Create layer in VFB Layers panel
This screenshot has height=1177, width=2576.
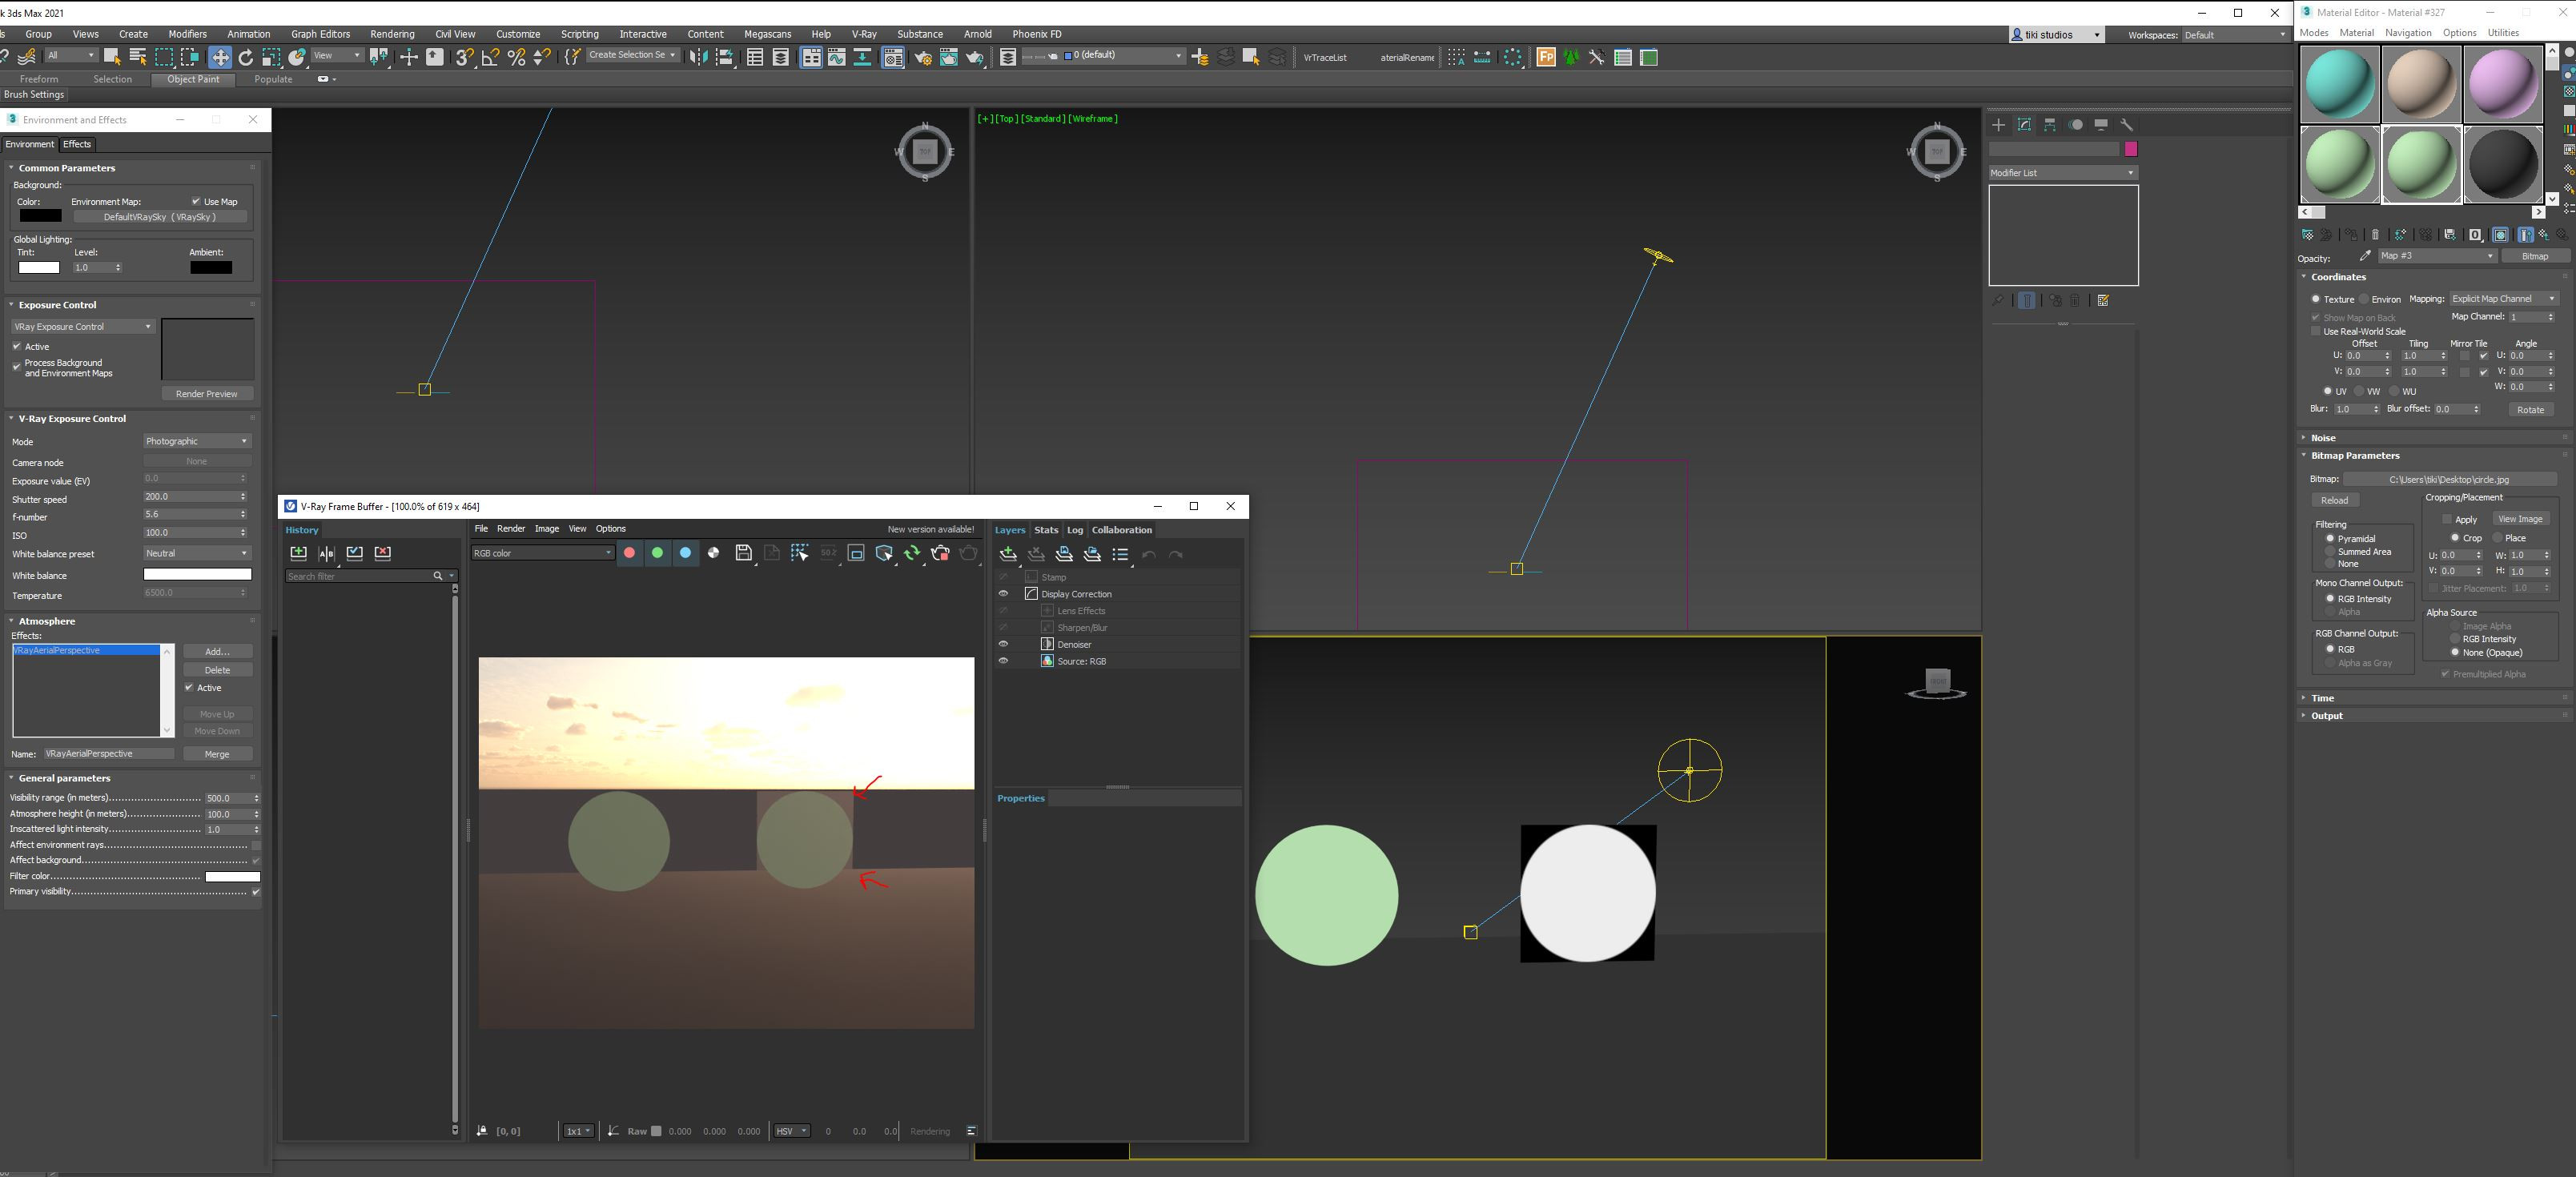coord(1008,554)
